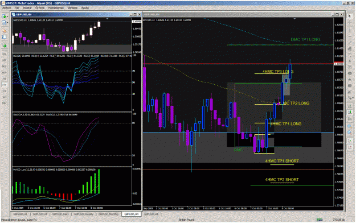Click chart shift triangle marker on right chart
The height and width of the screenshot is (223, 356).
point(294,19)
